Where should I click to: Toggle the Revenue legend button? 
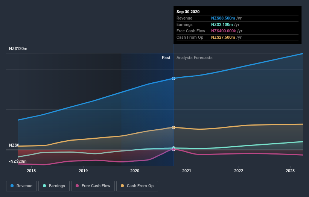[21, 186]
